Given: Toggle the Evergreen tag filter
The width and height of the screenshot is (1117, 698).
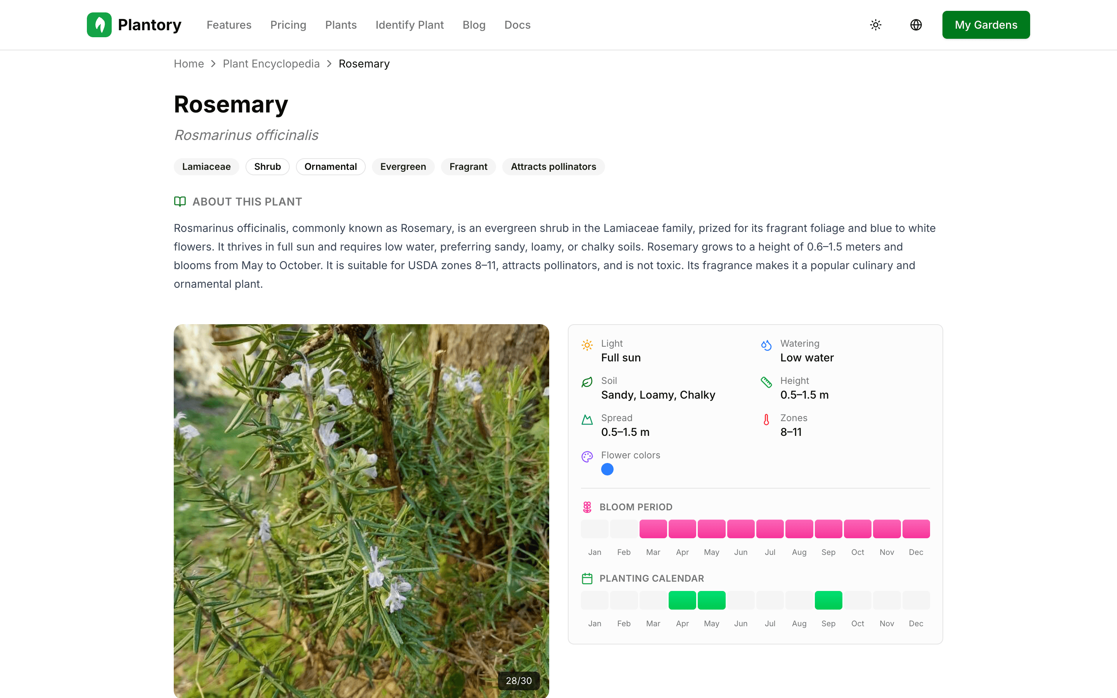Looking at the screenshot, I should point(403,167).
